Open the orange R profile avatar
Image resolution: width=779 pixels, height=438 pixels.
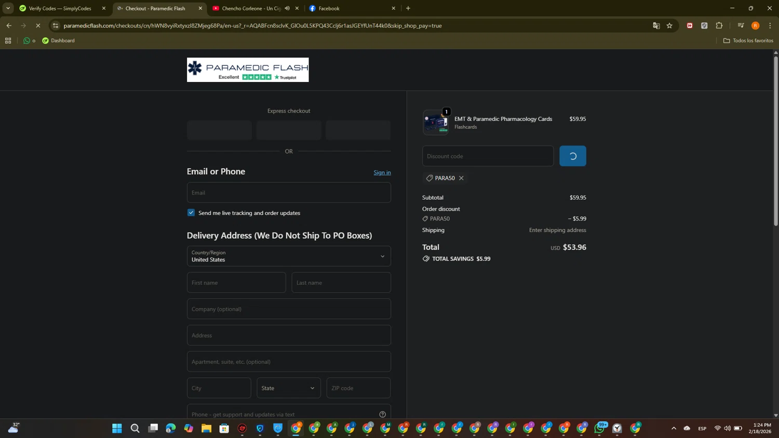click(756, 25)
